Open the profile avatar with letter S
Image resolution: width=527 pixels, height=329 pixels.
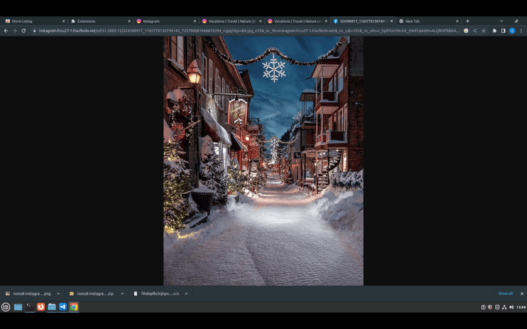512,30
